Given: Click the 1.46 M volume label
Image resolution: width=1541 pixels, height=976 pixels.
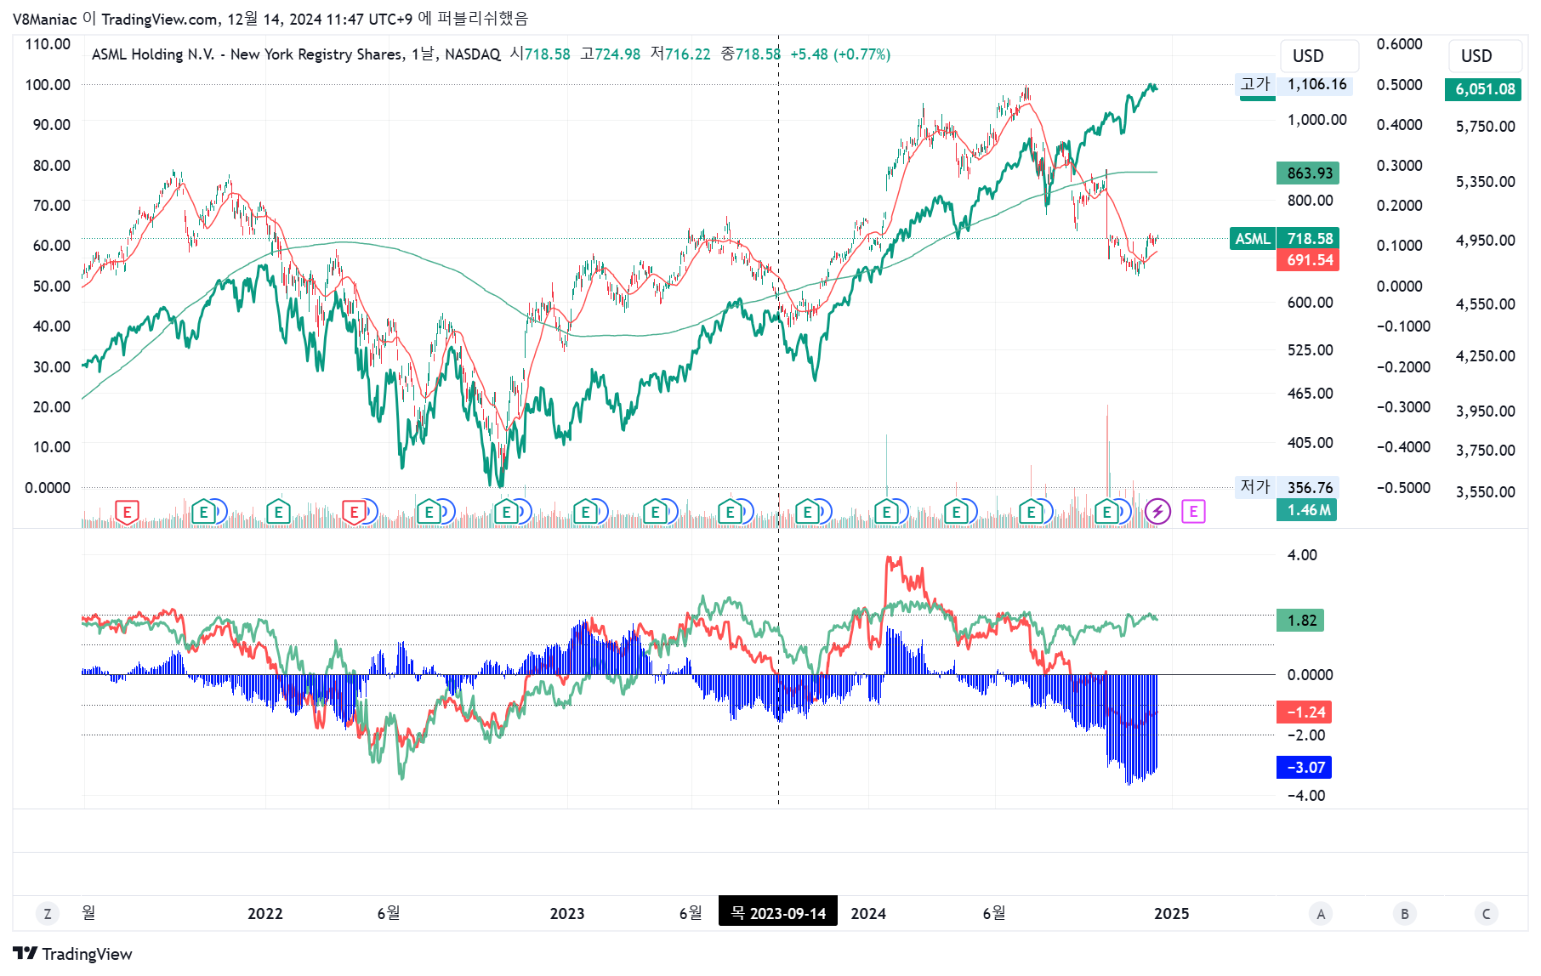Looking at the screenshot, I should pos(1306,510).
